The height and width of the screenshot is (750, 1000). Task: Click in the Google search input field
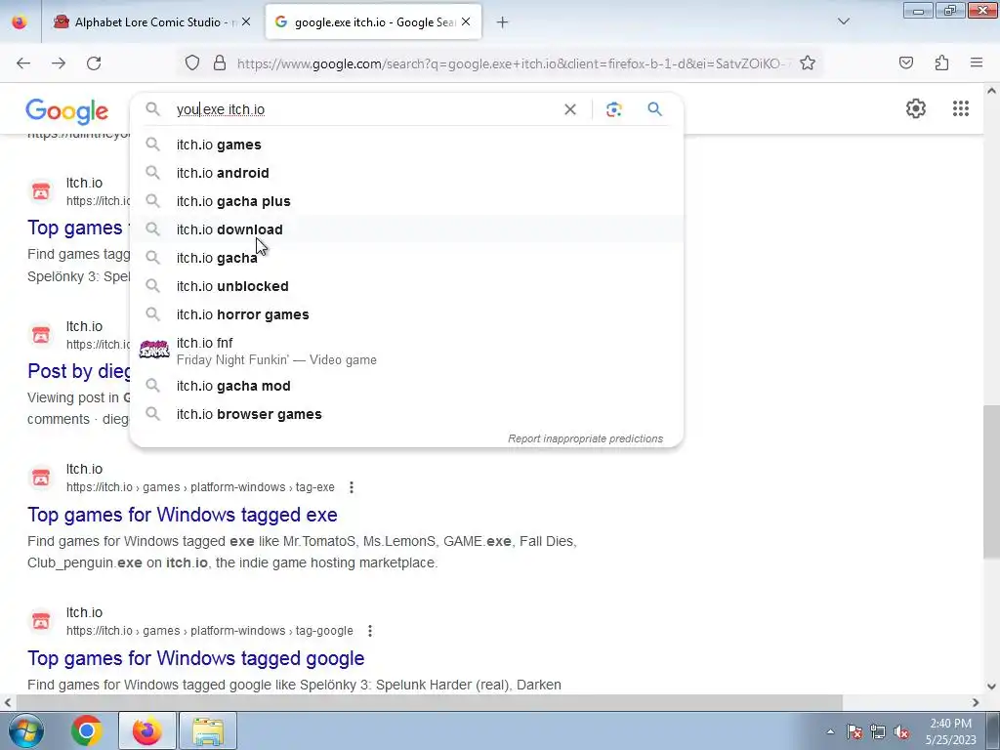pos(367,109)
